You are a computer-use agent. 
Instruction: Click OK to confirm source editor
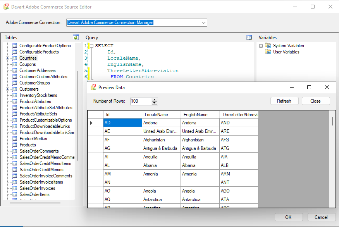(x=288, y=217)
